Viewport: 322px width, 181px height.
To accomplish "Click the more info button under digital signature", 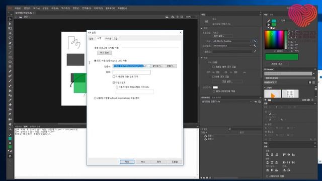I will (105, 53).
